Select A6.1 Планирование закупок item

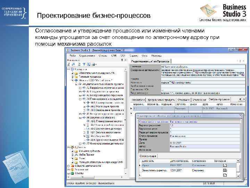106,122
